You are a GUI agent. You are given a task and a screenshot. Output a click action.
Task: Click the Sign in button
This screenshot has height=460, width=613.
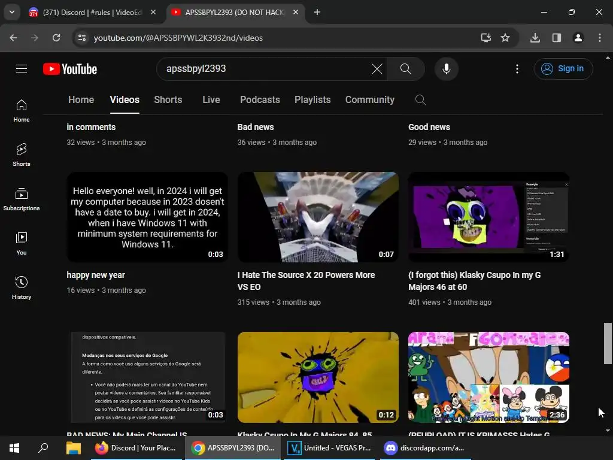tap(563, 69)
